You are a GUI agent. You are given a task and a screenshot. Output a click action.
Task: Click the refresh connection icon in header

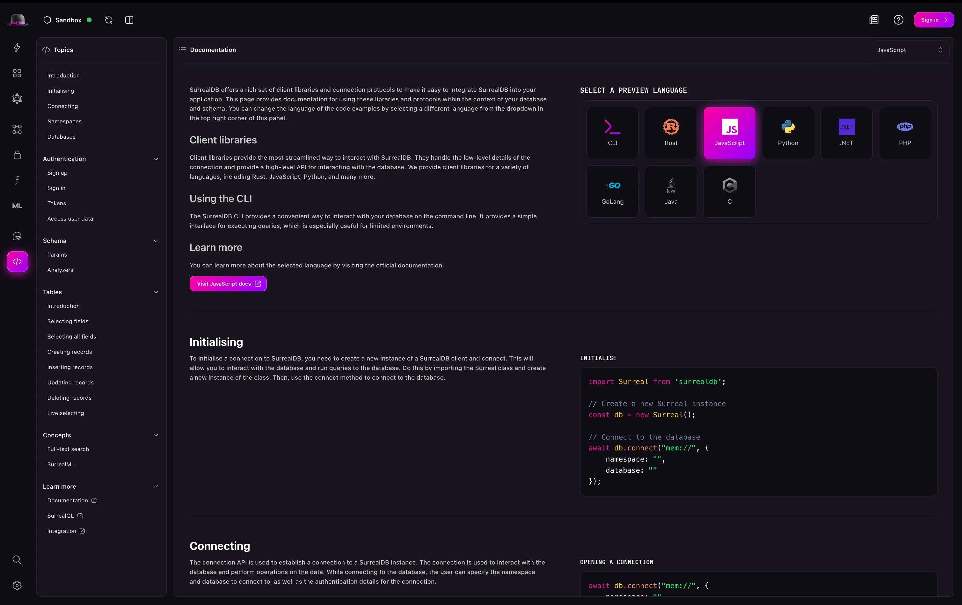click(108, 19)
